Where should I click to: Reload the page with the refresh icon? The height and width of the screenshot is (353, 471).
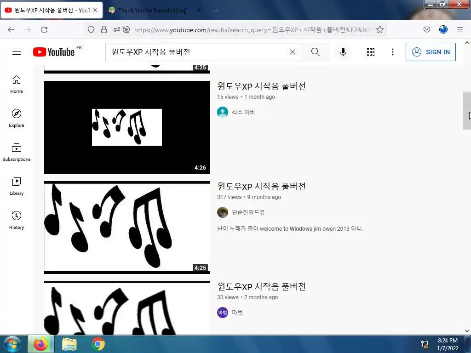pyautogui.click(x=45, y=29)
